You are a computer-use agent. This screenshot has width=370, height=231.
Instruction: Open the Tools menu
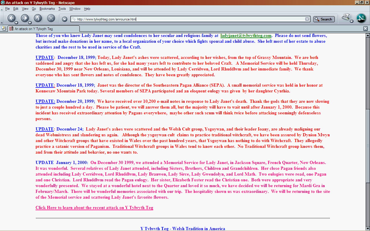[62, 9]
